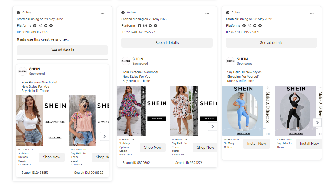
Task: Open the white top and denim shorts image
Action: tap(30, 121)
